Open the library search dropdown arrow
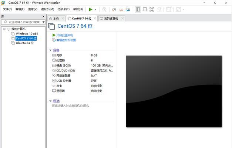The width and height of the screenshot is (232, 148). 44,22
